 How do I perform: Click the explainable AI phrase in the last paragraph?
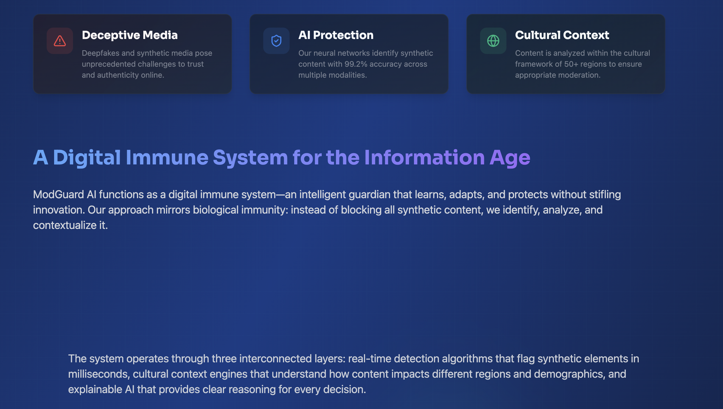(x=101, y=389)
